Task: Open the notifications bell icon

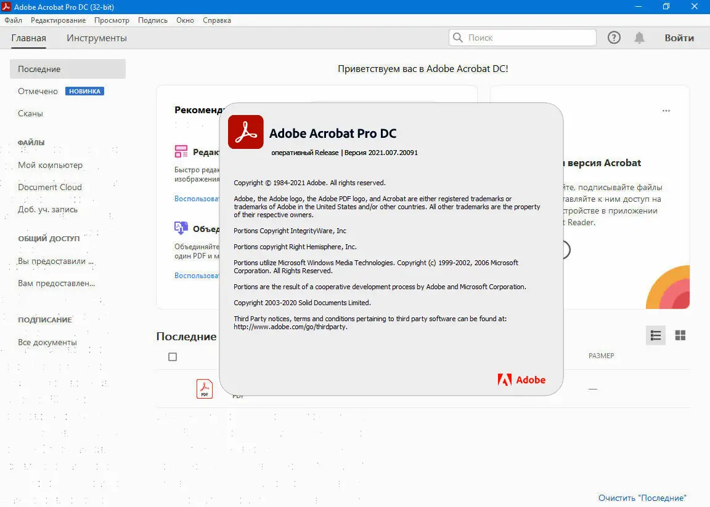Action: pos(639,38)
